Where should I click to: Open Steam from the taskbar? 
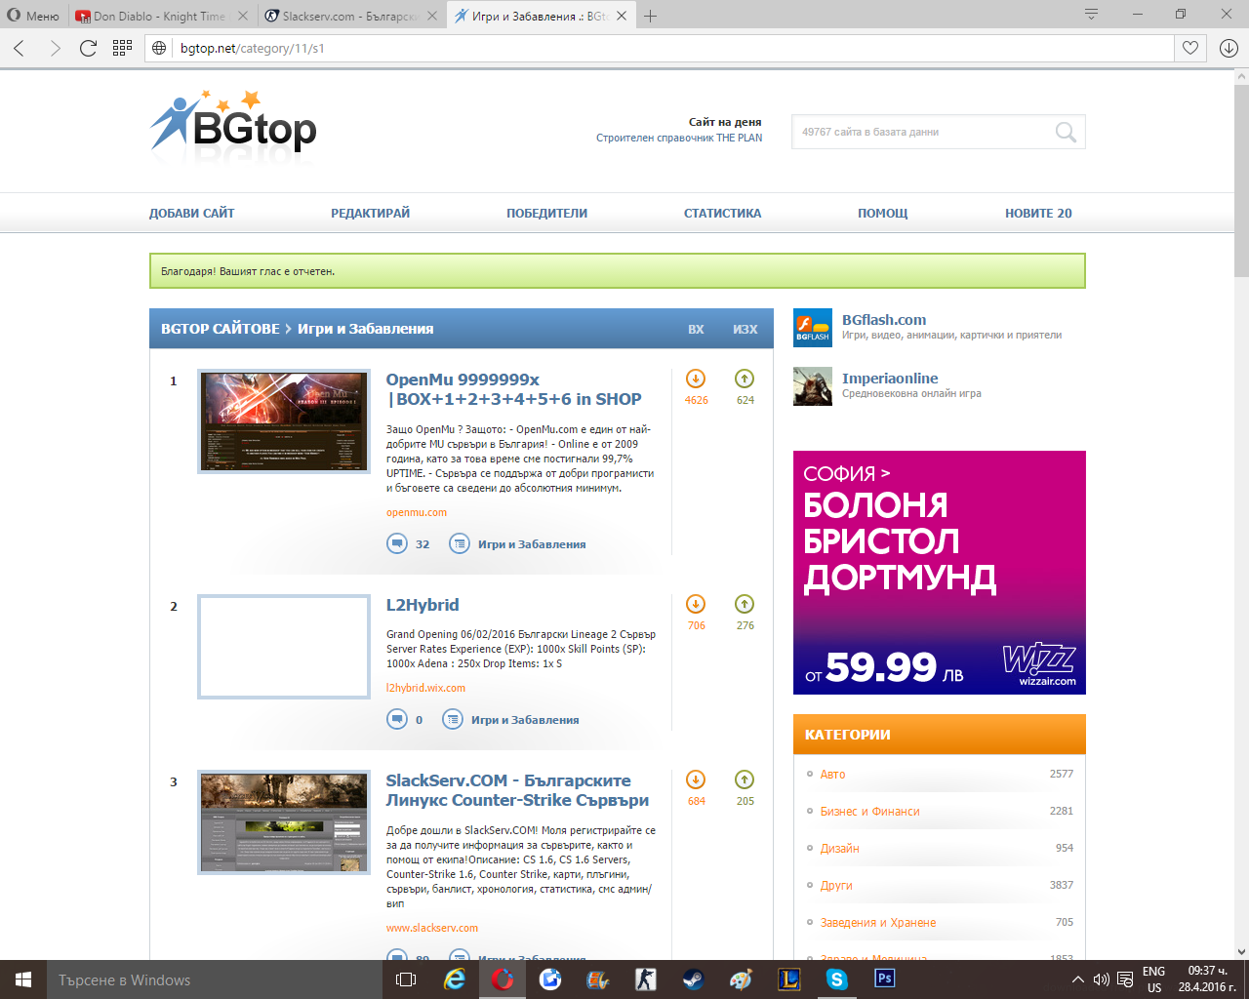694,979
